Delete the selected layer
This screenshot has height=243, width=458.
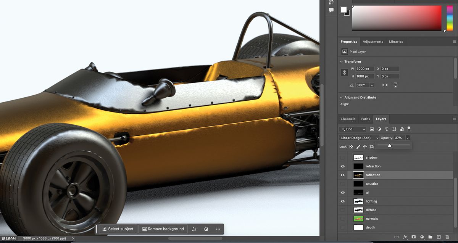coord(447,237)
